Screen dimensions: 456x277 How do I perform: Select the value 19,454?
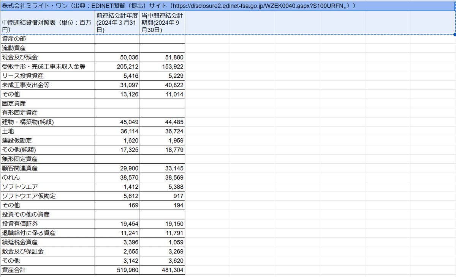point(117,224)
